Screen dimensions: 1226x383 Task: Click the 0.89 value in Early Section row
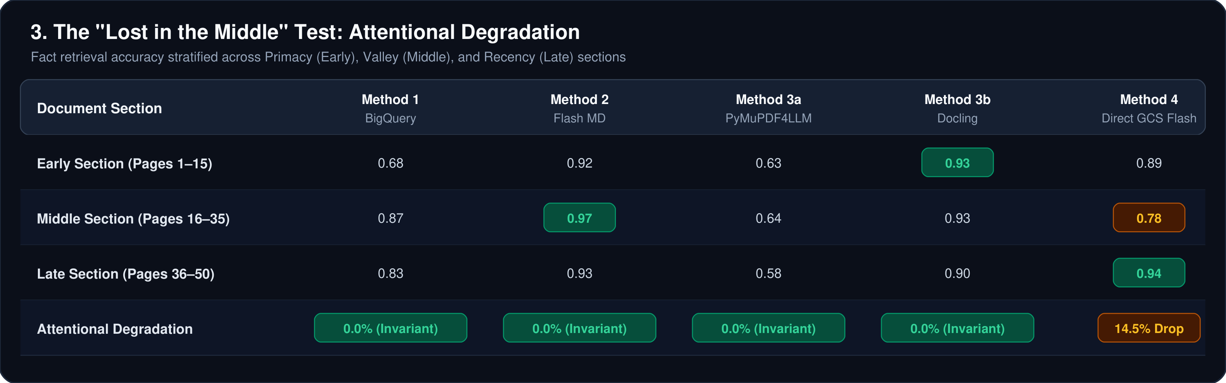tap(1148, 163)
